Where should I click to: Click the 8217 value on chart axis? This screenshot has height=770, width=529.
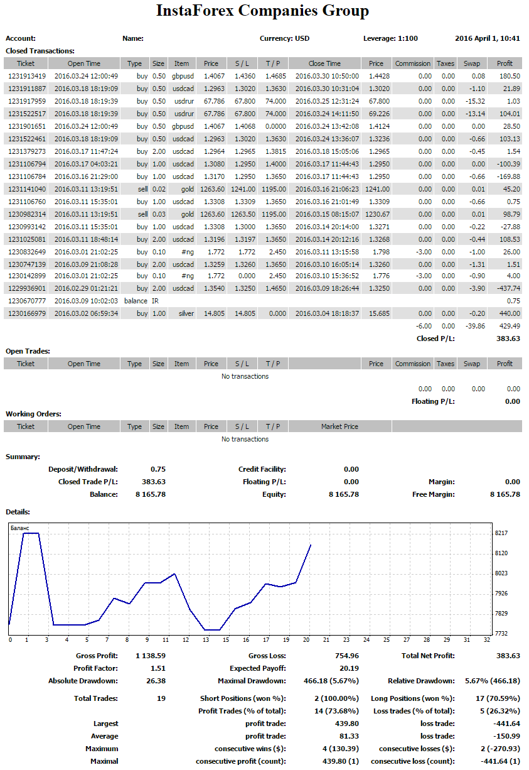click(501, 533)
